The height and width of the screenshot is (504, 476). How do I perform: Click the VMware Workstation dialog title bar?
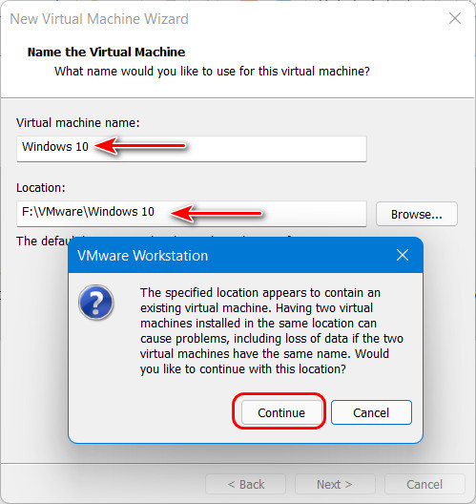245,255
